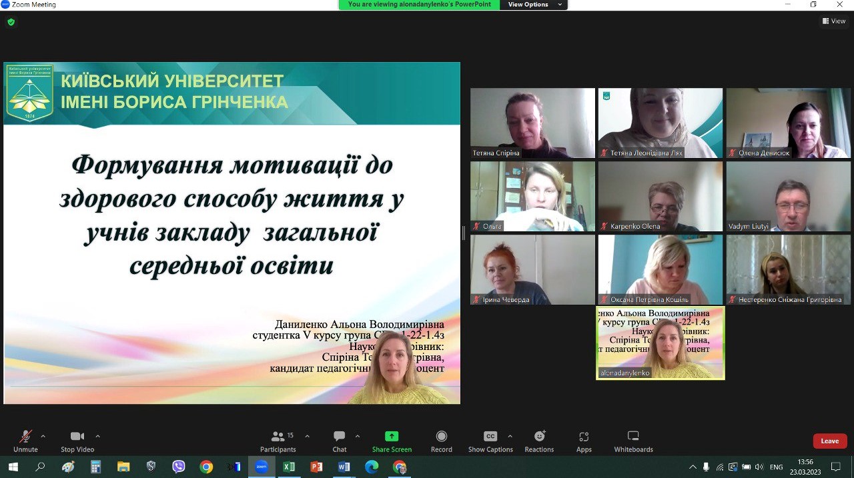Switch to PowerPoint in the taskbar
This screenshot has height=478, width=854.
[316, 467]
